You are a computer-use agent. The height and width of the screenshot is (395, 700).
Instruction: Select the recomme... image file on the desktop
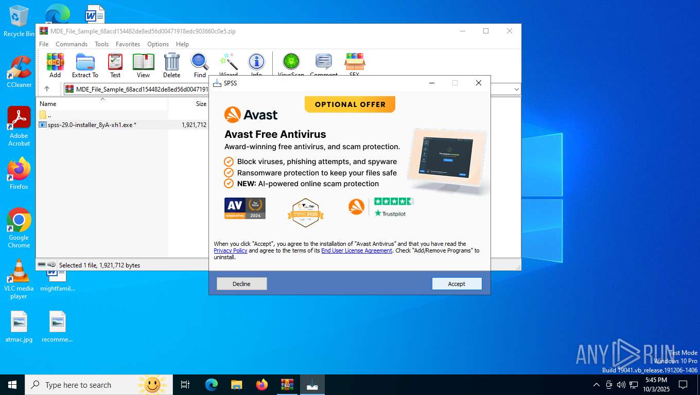pos(57,327)
